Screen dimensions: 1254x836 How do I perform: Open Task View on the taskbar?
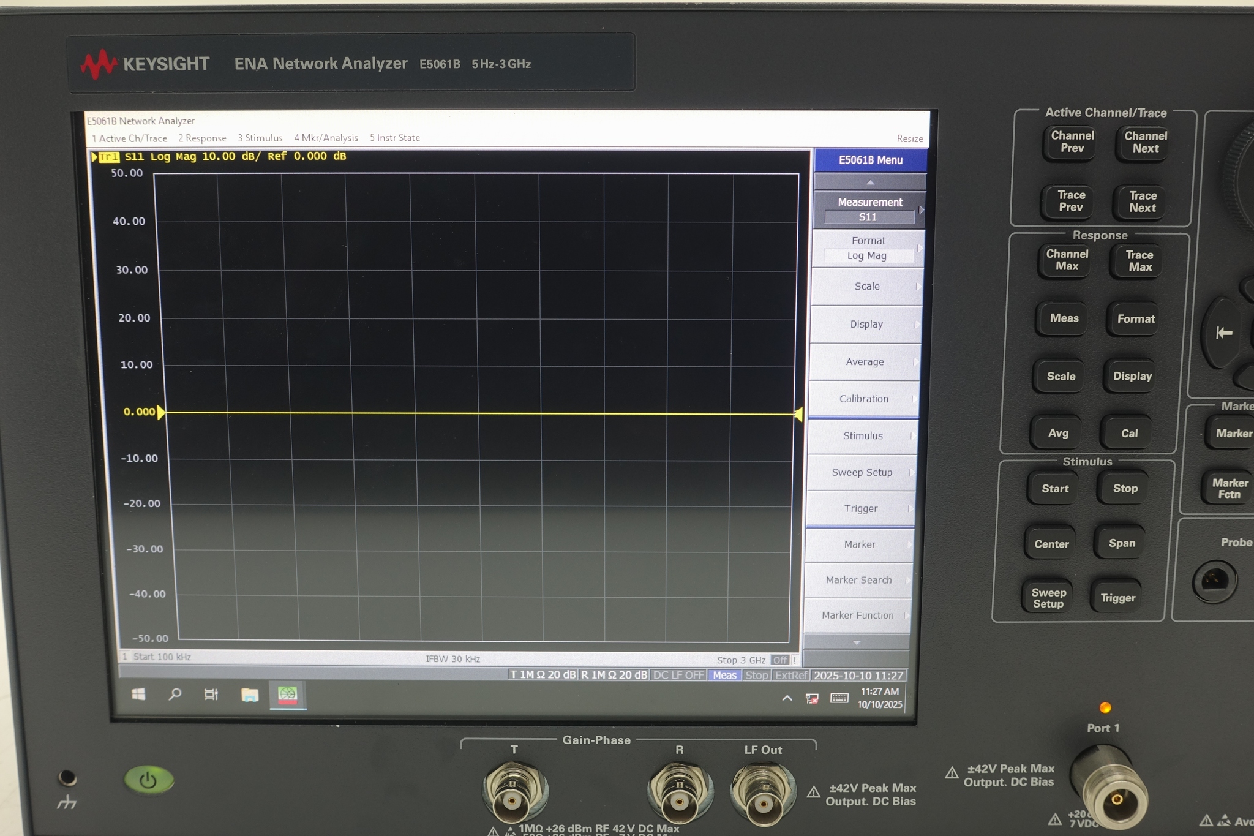211,695
